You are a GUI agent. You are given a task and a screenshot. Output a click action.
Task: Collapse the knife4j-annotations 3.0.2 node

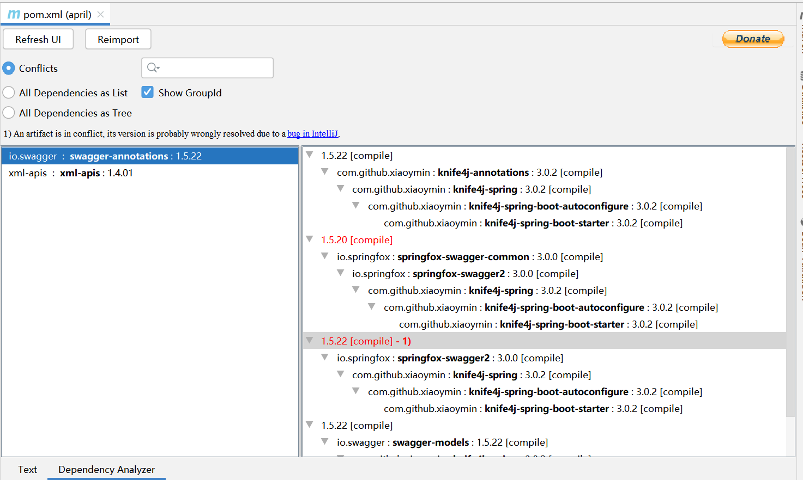click(x=325, y=172)
